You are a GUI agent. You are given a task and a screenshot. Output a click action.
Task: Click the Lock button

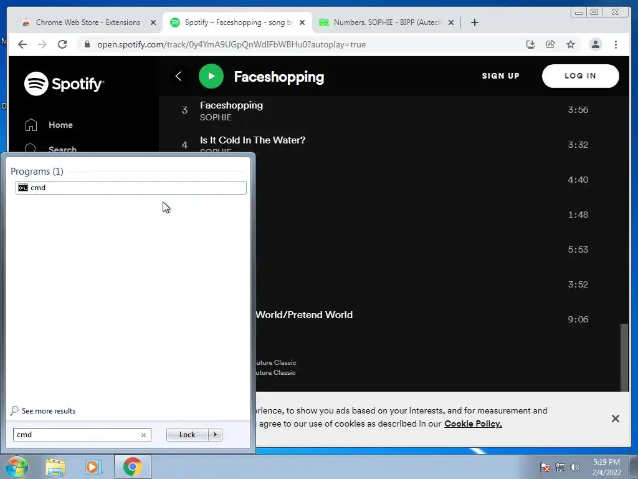pos(187,435)
